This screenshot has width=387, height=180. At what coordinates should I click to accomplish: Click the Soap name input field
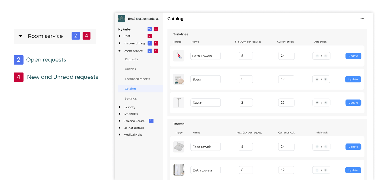tap(205, 79)
